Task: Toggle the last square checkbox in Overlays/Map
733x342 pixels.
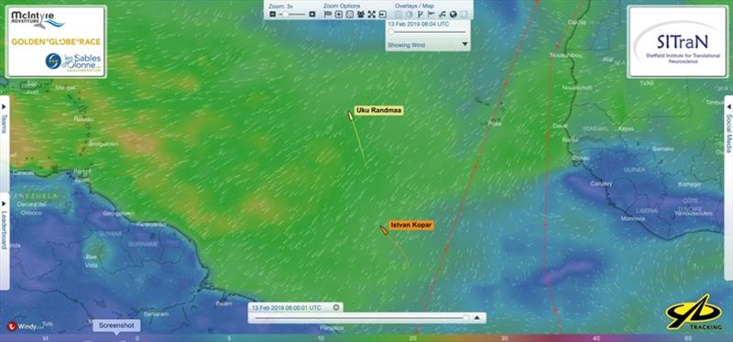Action: click(464, 14)
